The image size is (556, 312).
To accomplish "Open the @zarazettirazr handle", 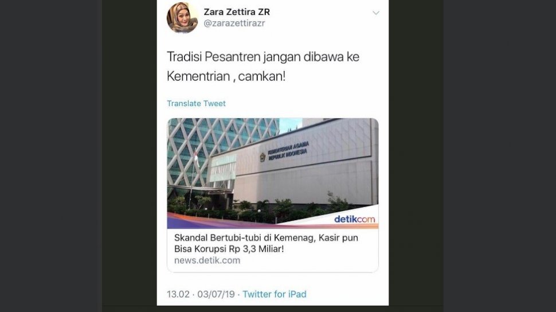I will (234, 23).
